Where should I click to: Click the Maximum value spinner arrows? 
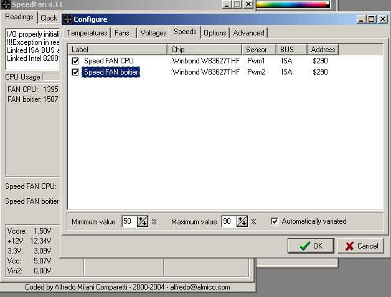tap(242, 221)
